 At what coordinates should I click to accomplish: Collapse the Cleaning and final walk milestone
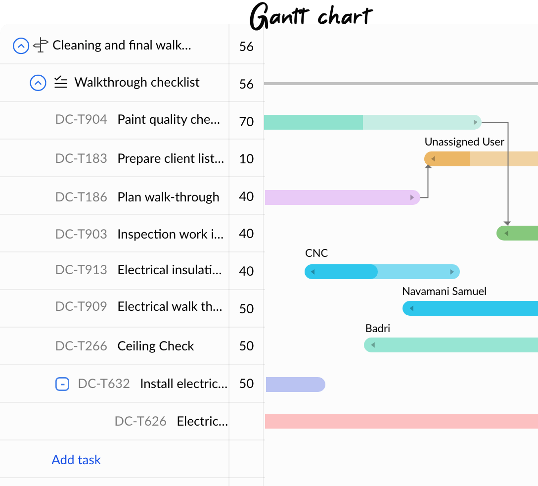pyautogui.click(x=21, y=46)
